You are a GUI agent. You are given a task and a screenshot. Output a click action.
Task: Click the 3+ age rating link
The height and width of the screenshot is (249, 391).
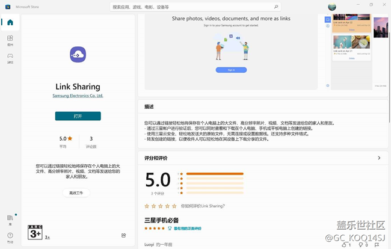(48, 238)
